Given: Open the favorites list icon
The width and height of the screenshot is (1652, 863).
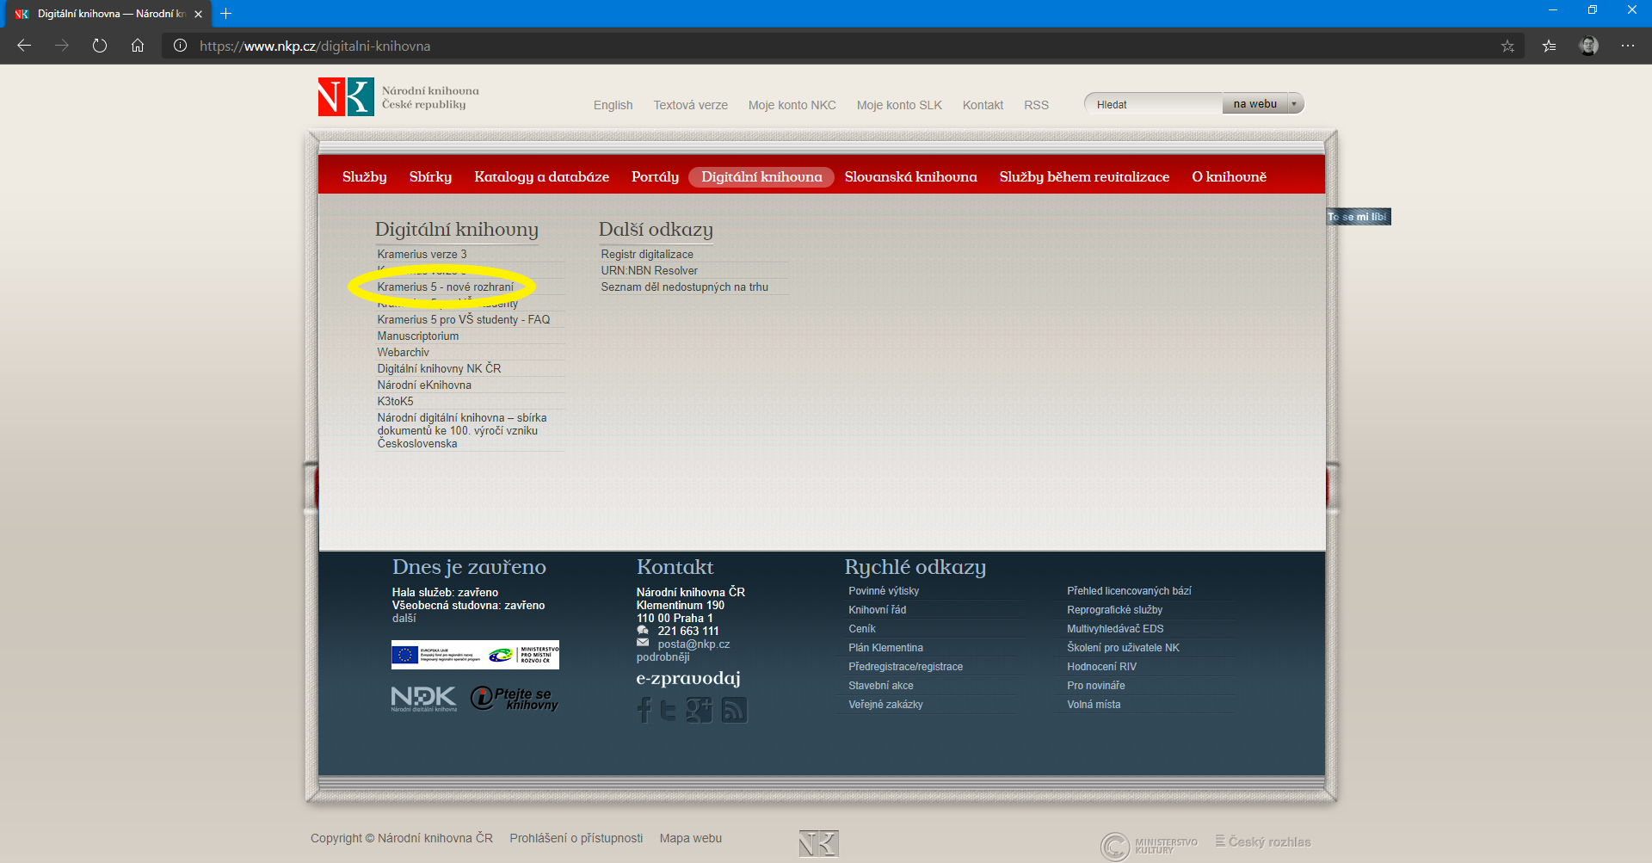Looking at the screenshot, I should pyautogui.click(x=1549, y=46).
